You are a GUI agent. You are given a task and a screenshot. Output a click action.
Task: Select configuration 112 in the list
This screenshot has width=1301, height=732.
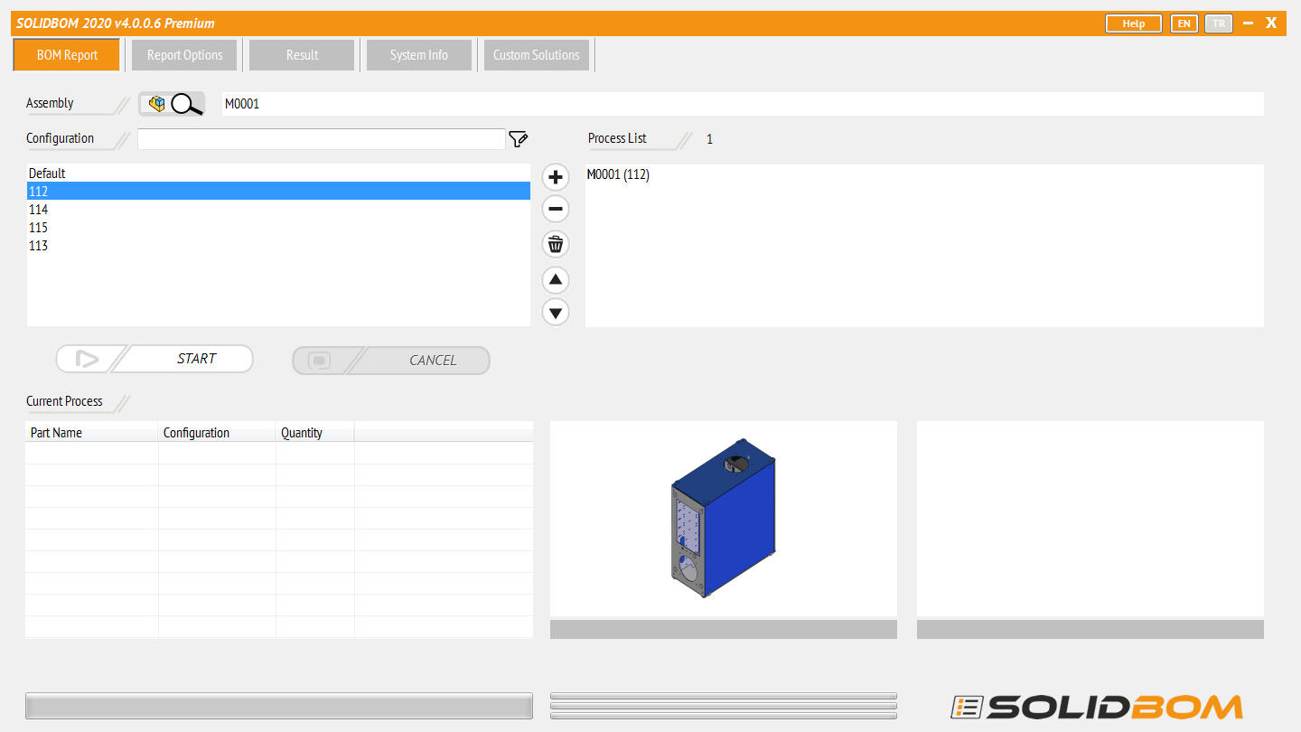click(278, 192)
